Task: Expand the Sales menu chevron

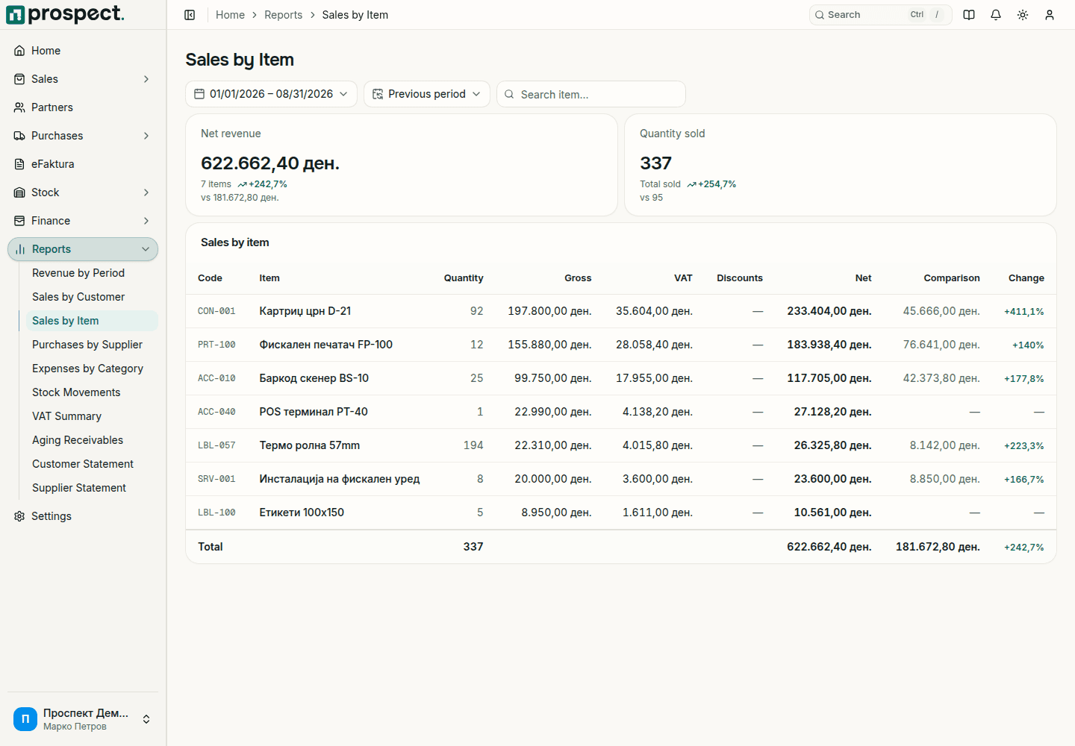Action: pyautogui.click(x=146, y=79)
